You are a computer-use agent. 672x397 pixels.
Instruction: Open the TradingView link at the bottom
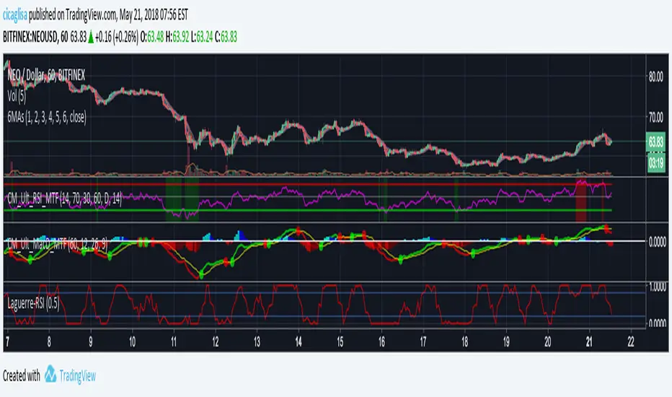tap(78, 376)
